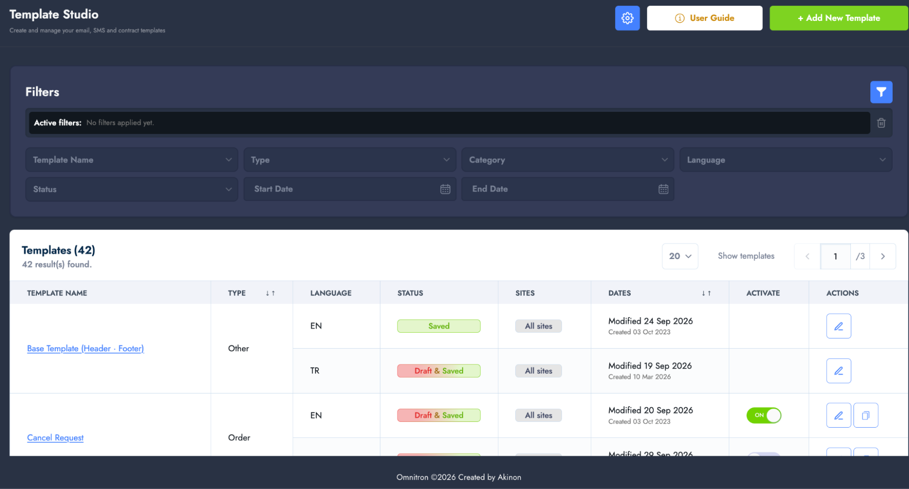Click the page number input showing 1

pos(835,256)
